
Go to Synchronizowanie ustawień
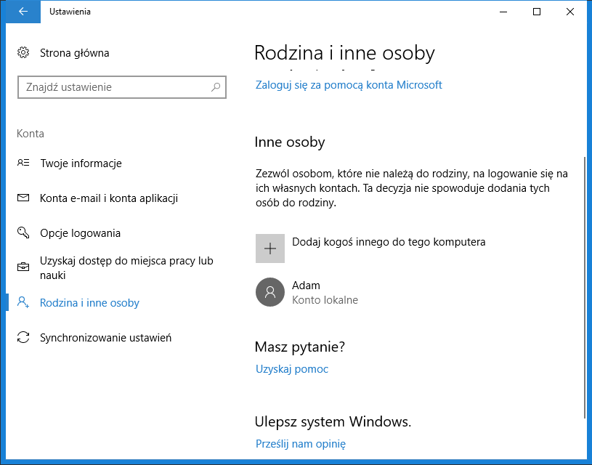pos(105,338)
